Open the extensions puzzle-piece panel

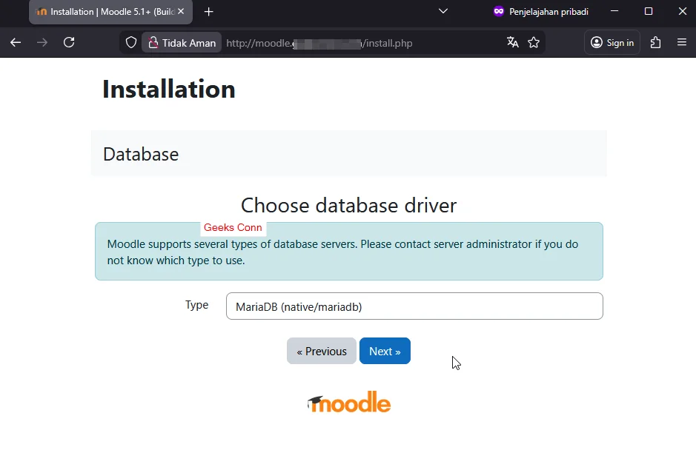click(x=655, y=42)
